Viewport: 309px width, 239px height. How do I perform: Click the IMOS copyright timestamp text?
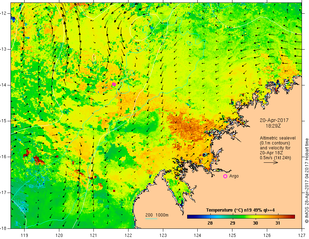coord(307,181)
